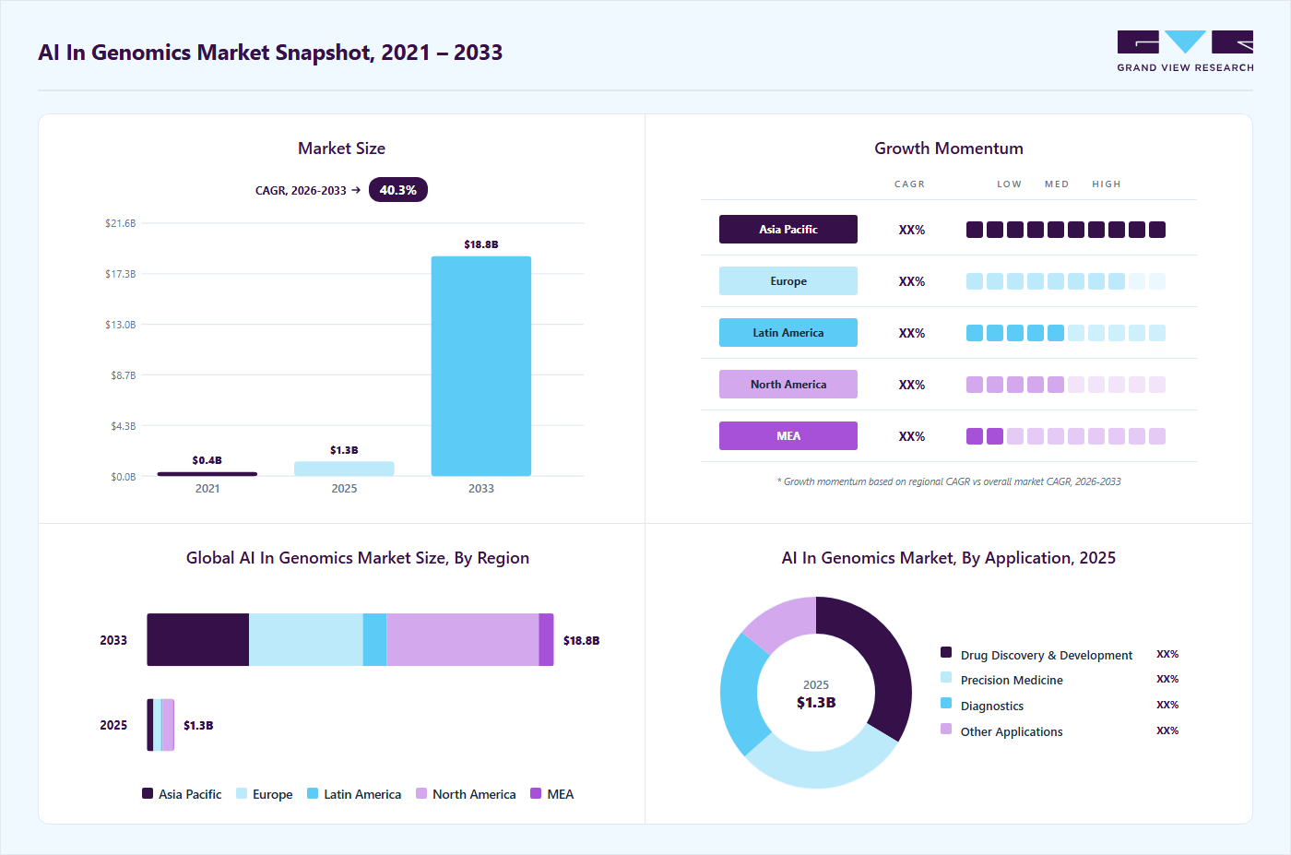Image resolution: width=1291 pixels, height=855 pixels.
Task: Select the 2021 market size bar
Action: point(207,474)
